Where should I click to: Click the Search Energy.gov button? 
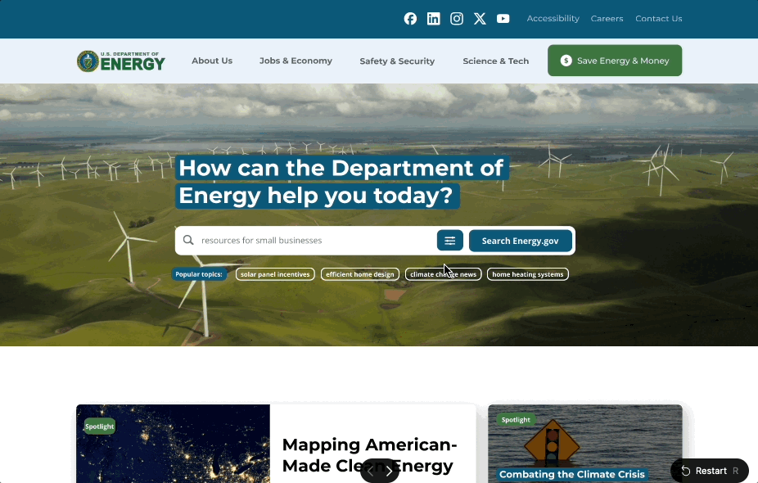[520, 241]
